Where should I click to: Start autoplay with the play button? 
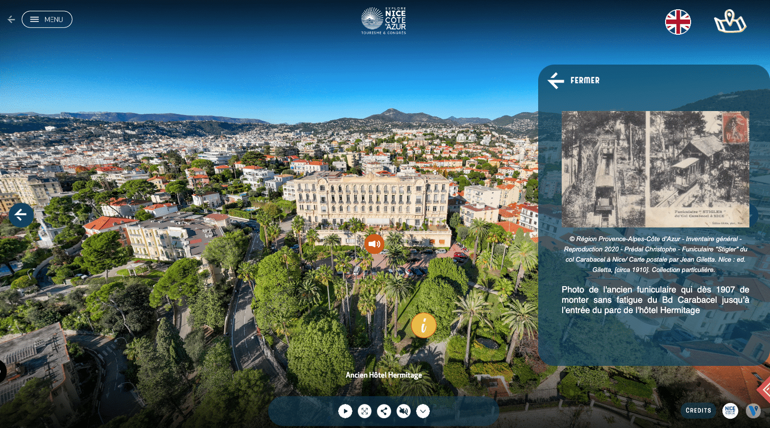[345, 411]
